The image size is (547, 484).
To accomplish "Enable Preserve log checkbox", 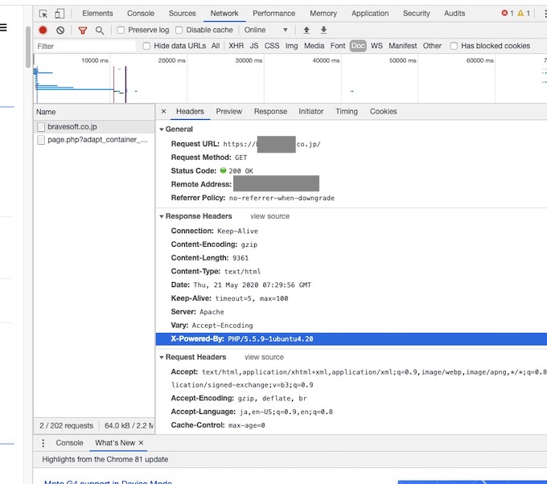I will coord(121,31).
